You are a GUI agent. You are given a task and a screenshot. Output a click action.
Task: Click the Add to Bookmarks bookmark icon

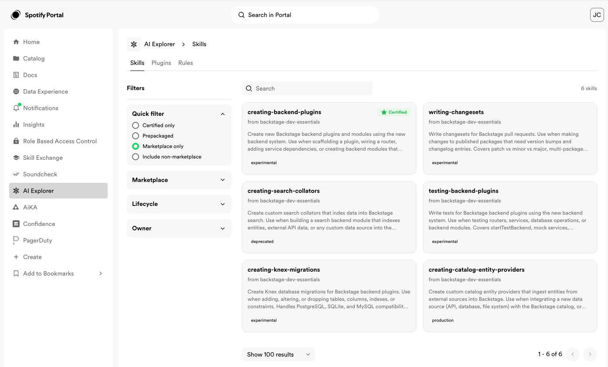(16, 273)
